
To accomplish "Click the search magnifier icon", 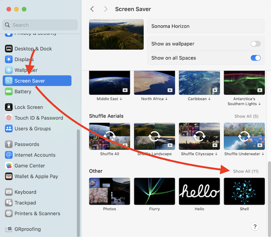I will click(x=7, y=25).
